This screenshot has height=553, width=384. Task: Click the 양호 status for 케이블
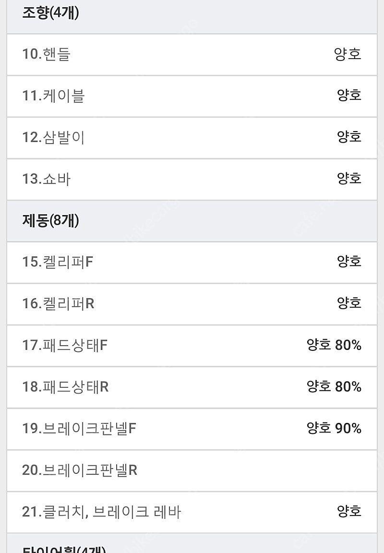coord(349,95)
